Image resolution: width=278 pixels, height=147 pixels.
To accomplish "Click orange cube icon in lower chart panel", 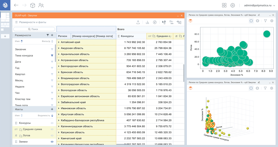I will click(190, 88).
